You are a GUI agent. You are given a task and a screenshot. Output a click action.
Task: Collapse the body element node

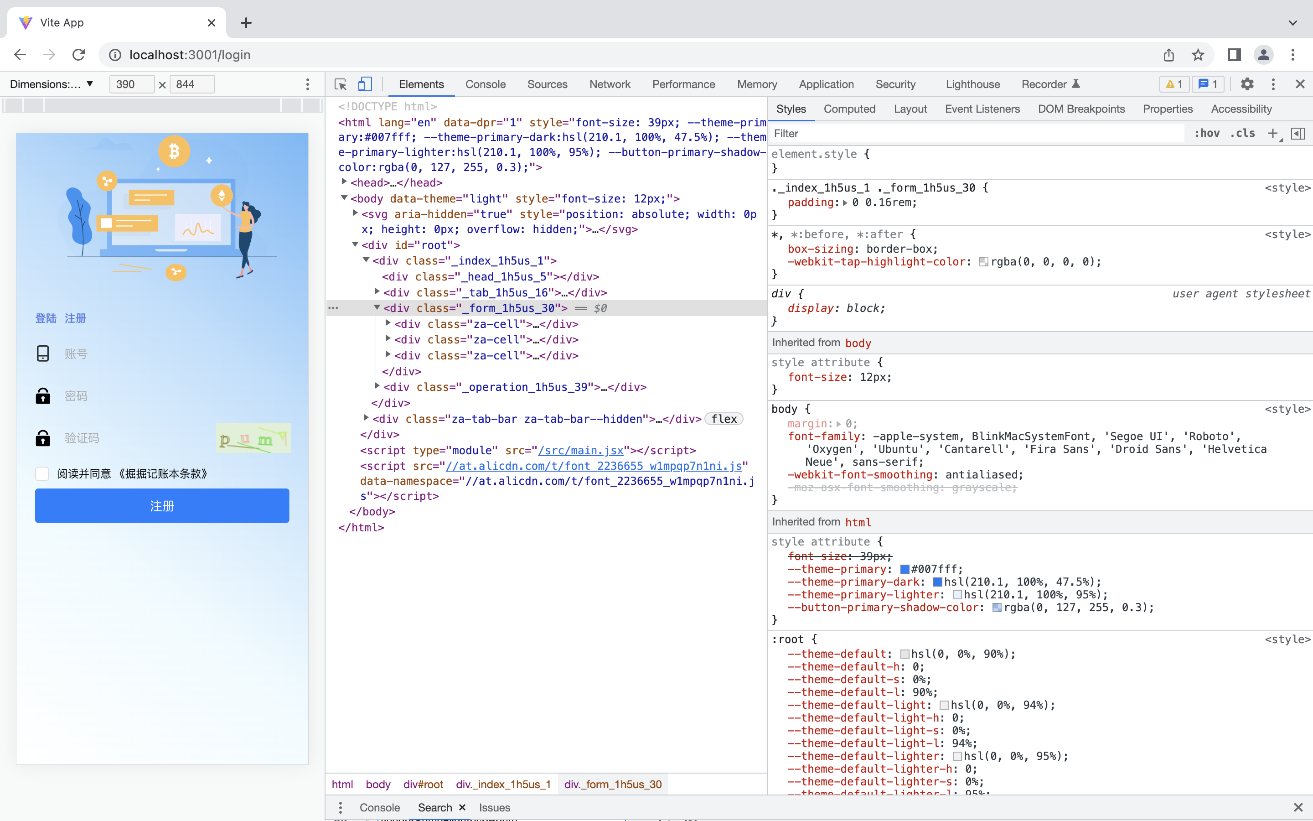344,197
